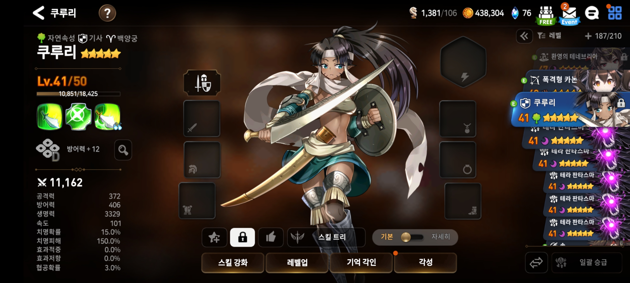Collapse the hero list with double chevron

(524, 36)
